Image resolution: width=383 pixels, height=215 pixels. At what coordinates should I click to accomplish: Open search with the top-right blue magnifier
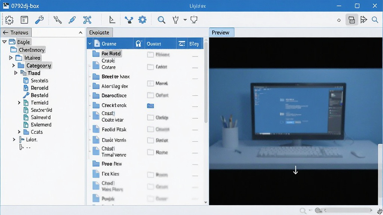point(375,20)
